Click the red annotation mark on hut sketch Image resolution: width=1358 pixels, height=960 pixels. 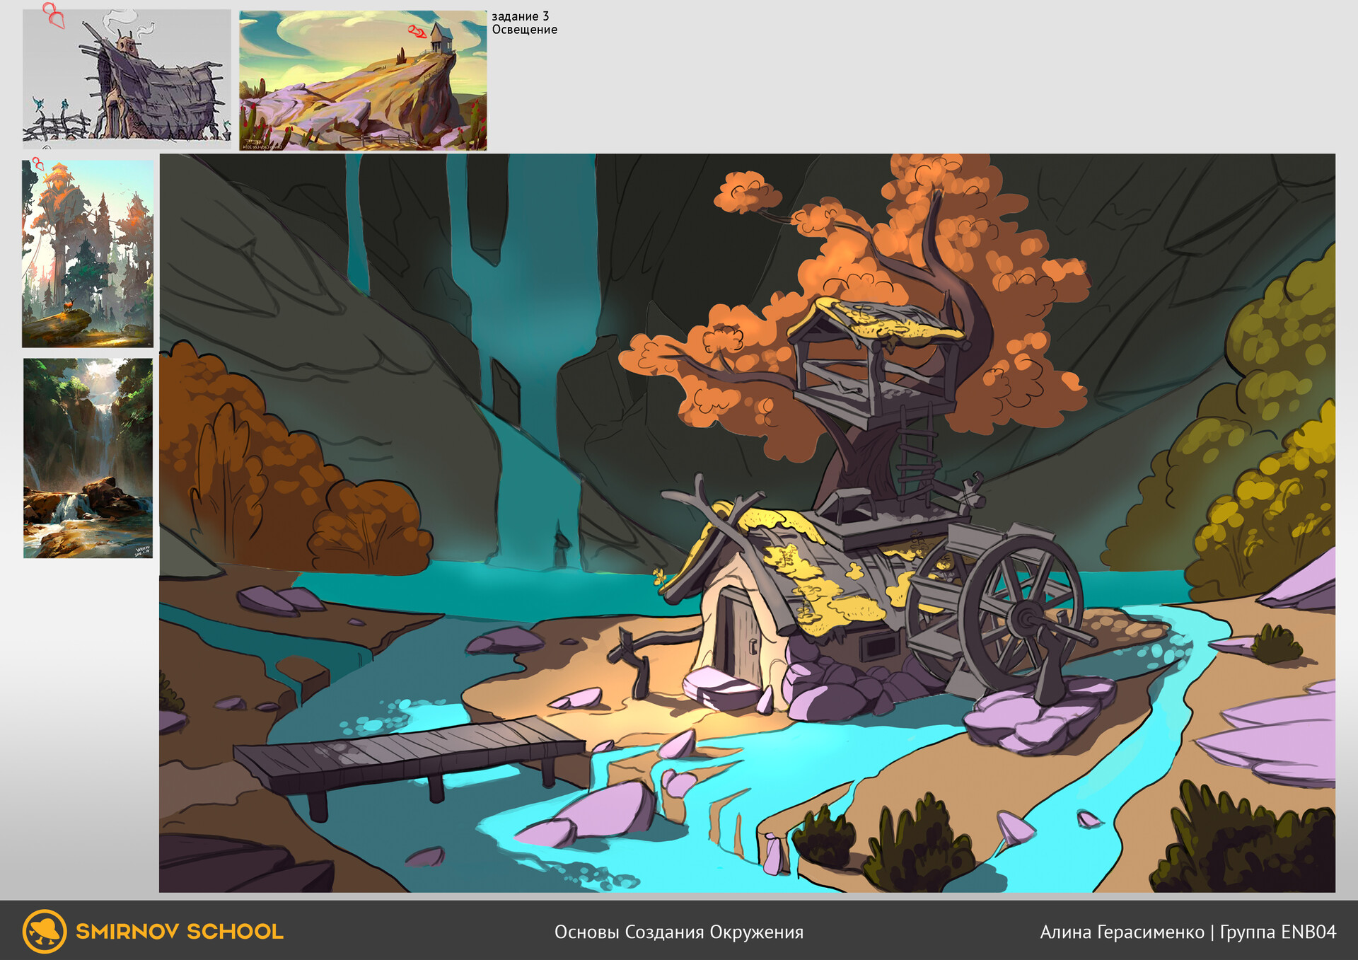(54, 16)
